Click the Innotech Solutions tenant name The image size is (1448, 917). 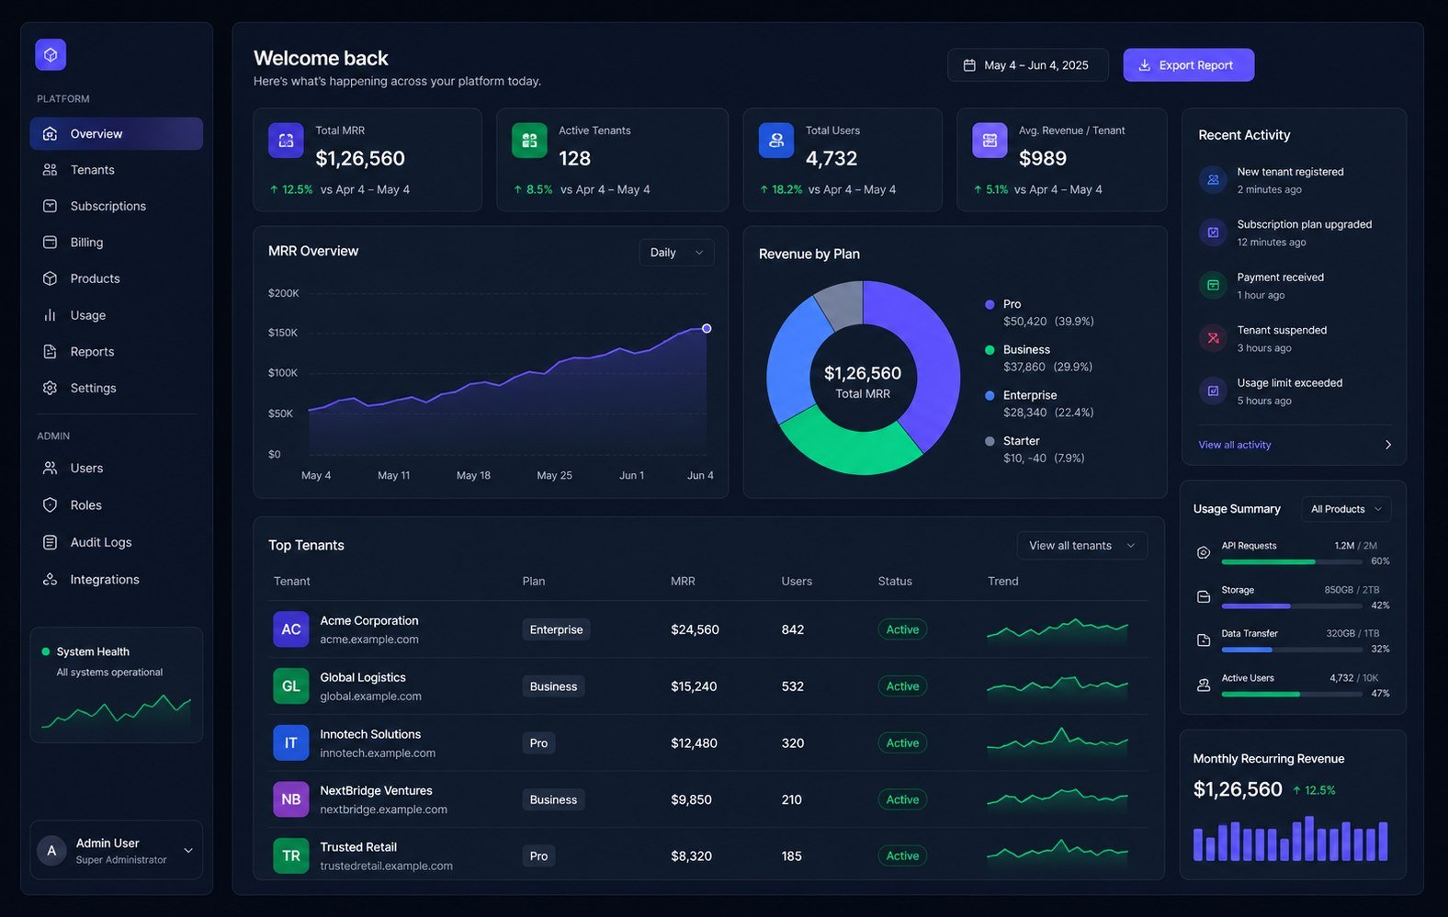pos(370,734)
